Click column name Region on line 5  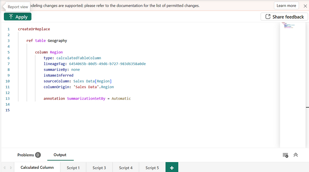click(56, 52)
